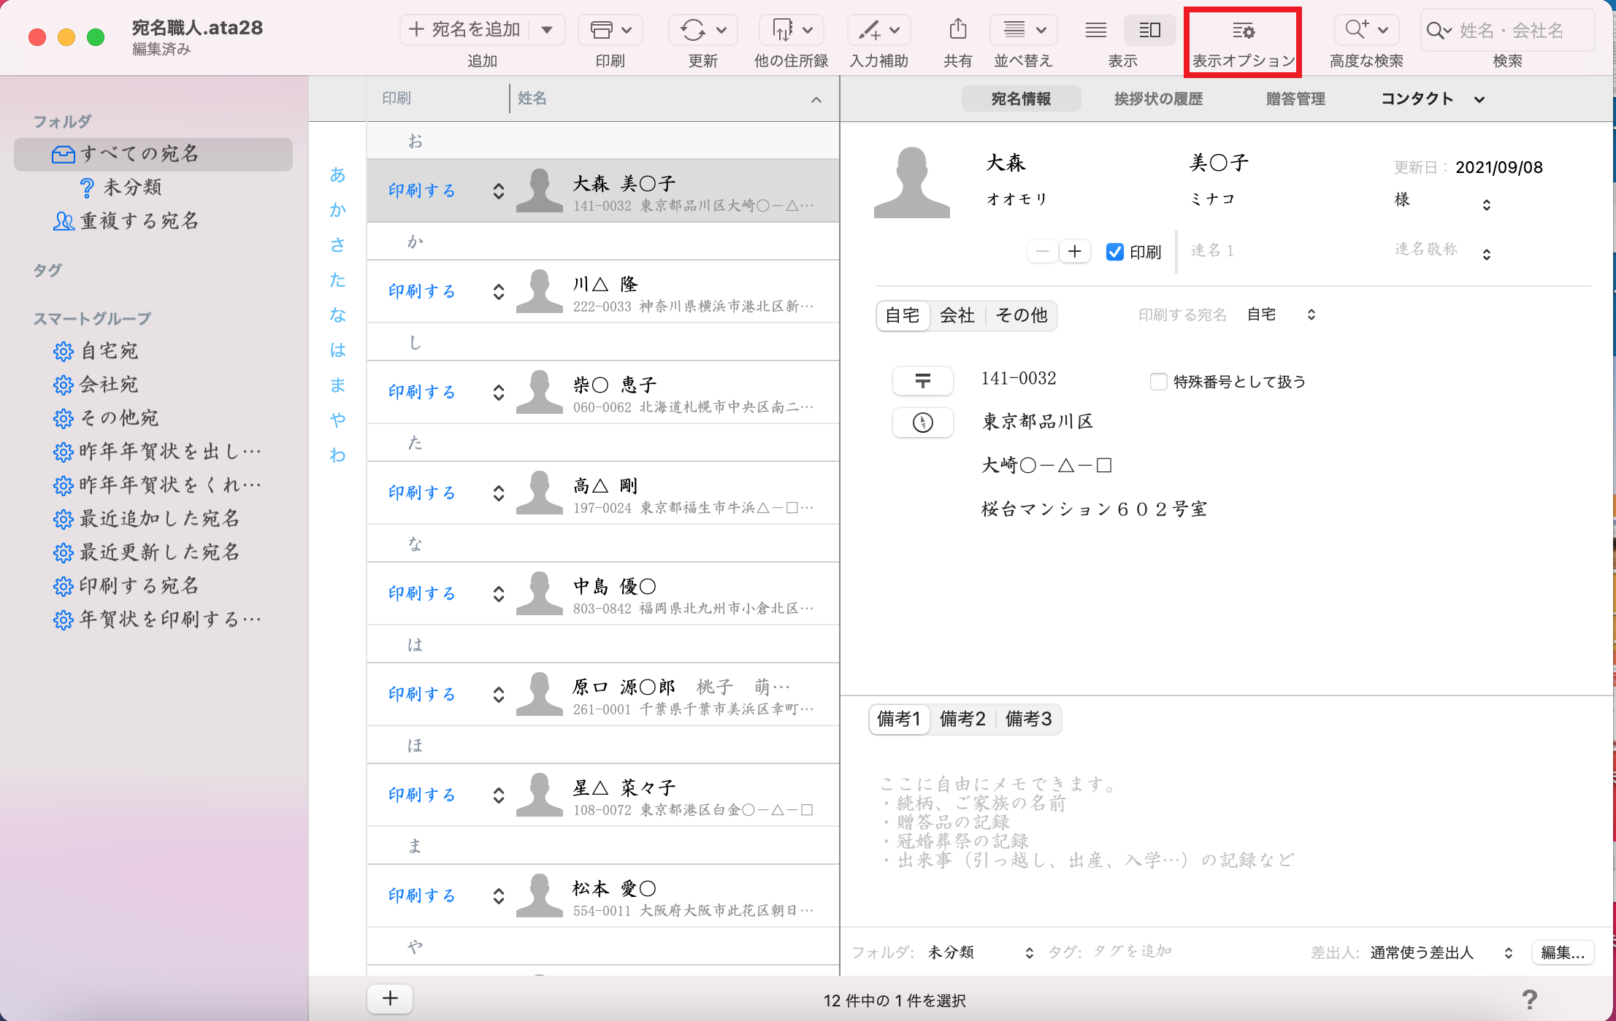Click the large contact photo placeholder
The image size is (1616, 1021).
pos(912,182)
